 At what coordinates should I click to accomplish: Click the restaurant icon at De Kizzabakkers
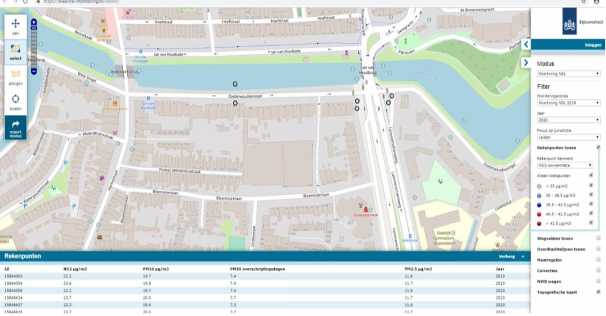115,104
